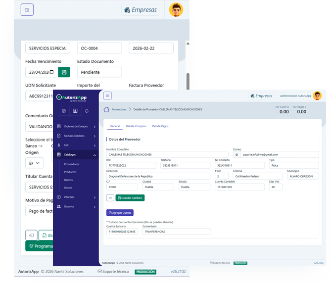Image resolution: width=332 pixels, height=285 pixels.
Task: Open Productos under Catalogos
Action: (70, 172)
